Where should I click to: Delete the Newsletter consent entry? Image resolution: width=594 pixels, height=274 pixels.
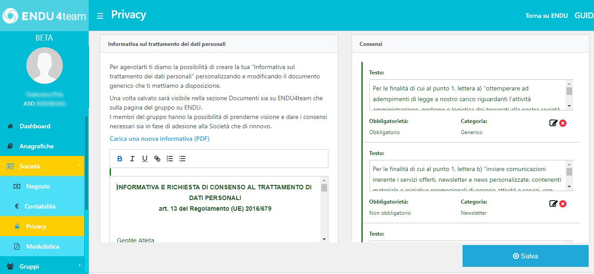pyautogui.click(x=563, y=204)
